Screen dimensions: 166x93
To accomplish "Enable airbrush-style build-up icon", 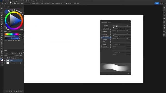I will [53, 3].
